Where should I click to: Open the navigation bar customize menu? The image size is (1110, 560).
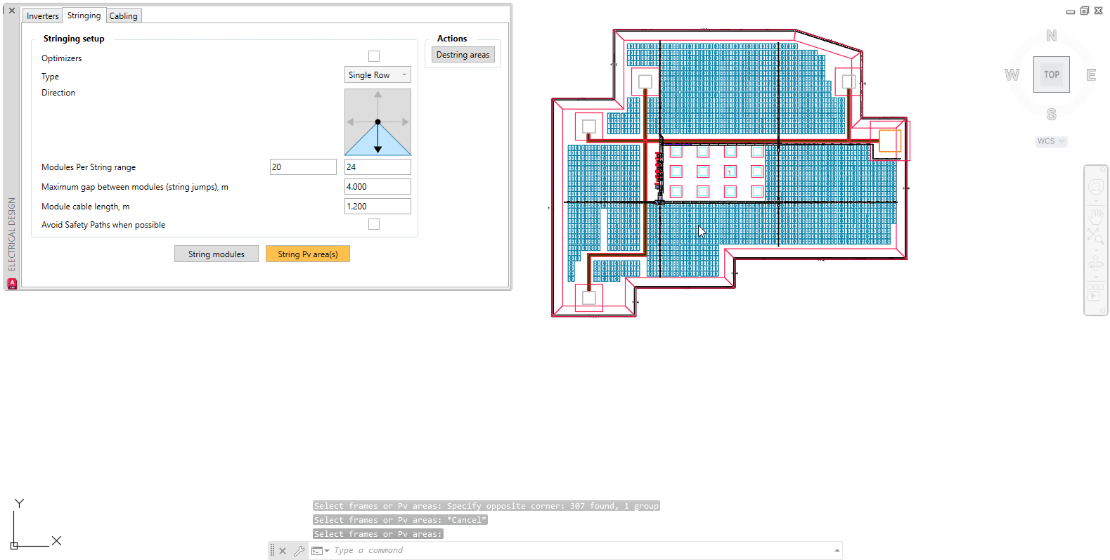click(x=1104, y=310)
